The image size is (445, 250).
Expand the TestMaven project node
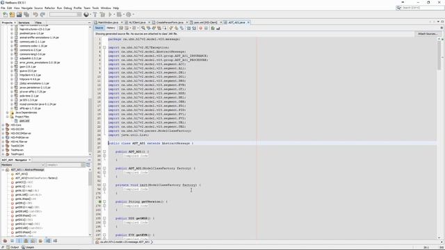[3, 150]
